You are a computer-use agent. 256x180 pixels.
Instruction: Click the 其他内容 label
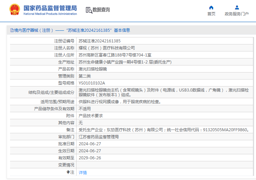[66, 123]
